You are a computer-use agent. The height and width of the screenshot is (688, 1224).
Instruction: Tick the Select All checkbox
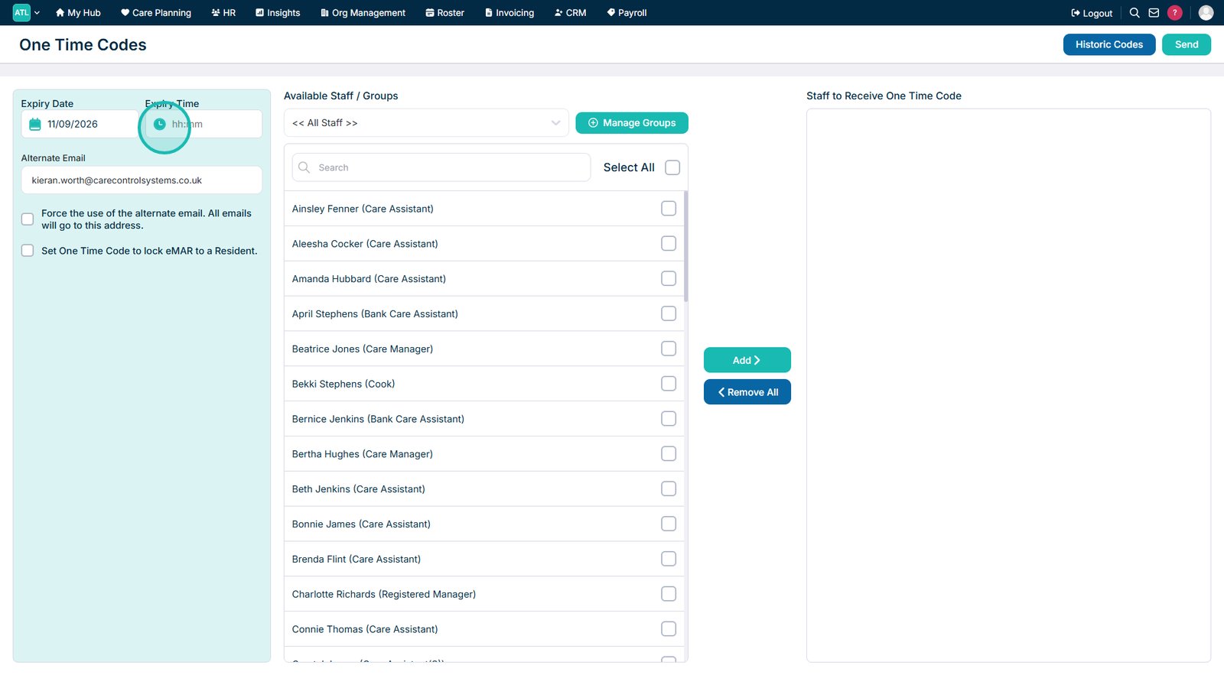click(x=672, y=167)
